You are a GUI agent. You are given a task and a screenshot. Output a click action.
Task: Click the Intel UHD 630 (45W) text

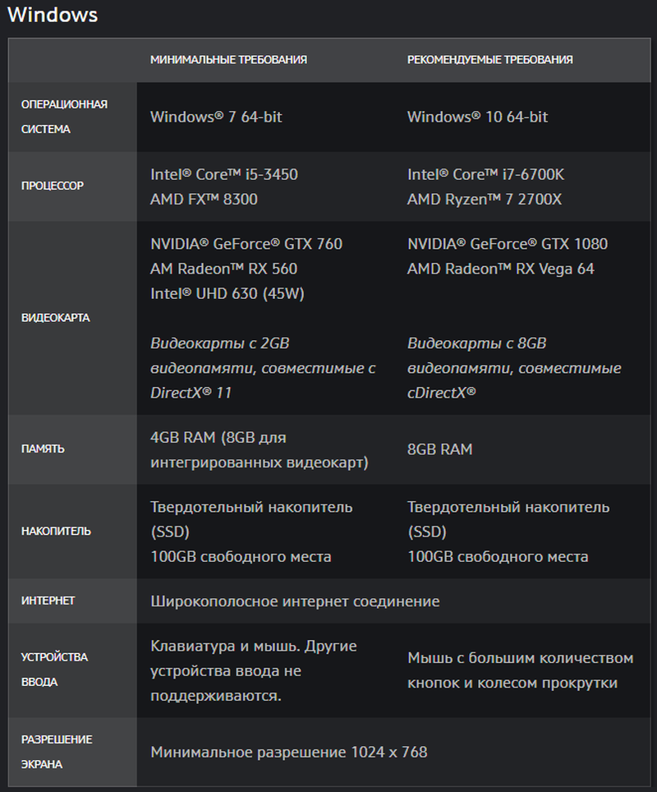tap(227, 293)
